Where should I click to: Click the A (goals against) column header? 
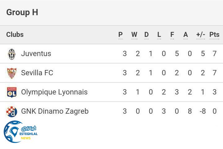click(186, 35)
